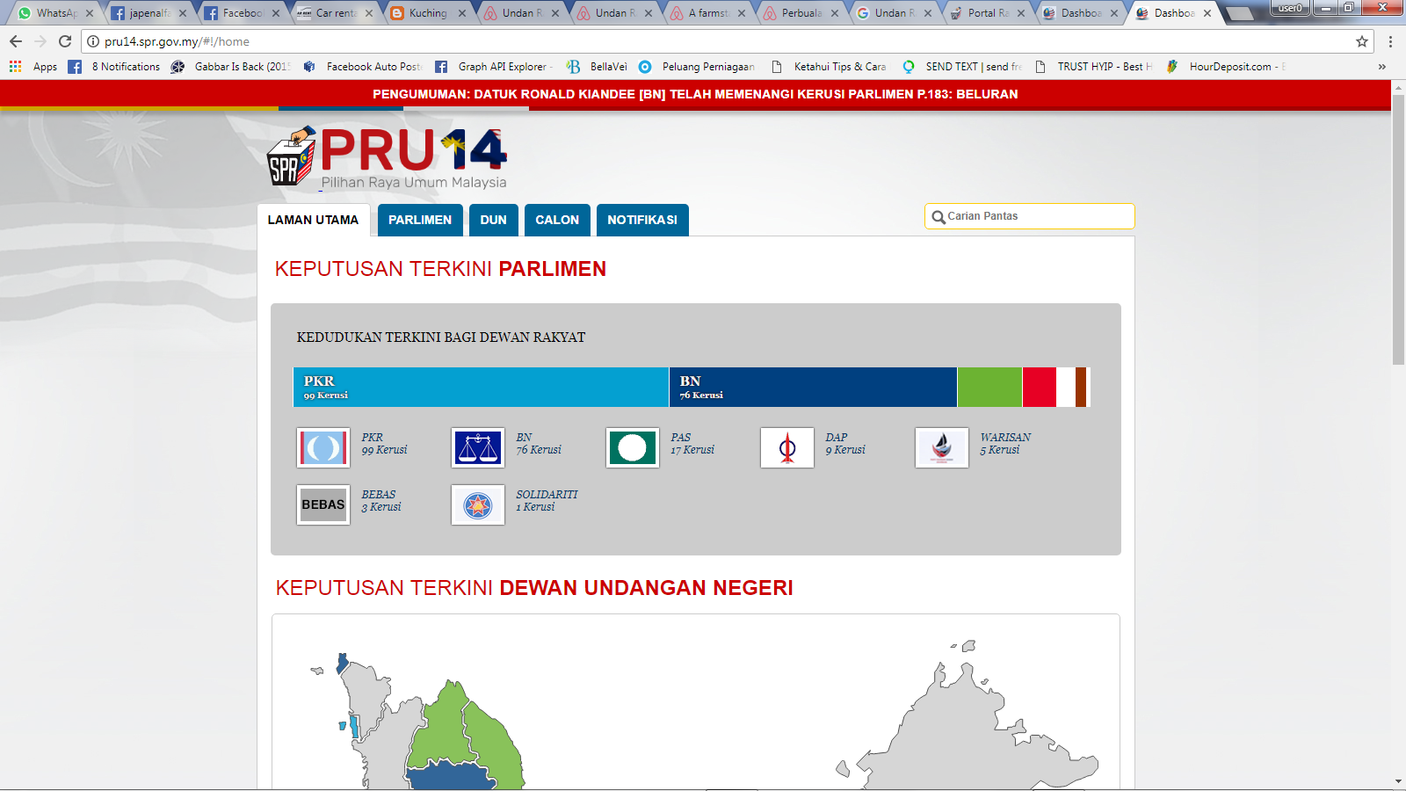Click the PAS 17 Kerusi label
Viewport: 1406px width, 791px height.
pos(692,444)
